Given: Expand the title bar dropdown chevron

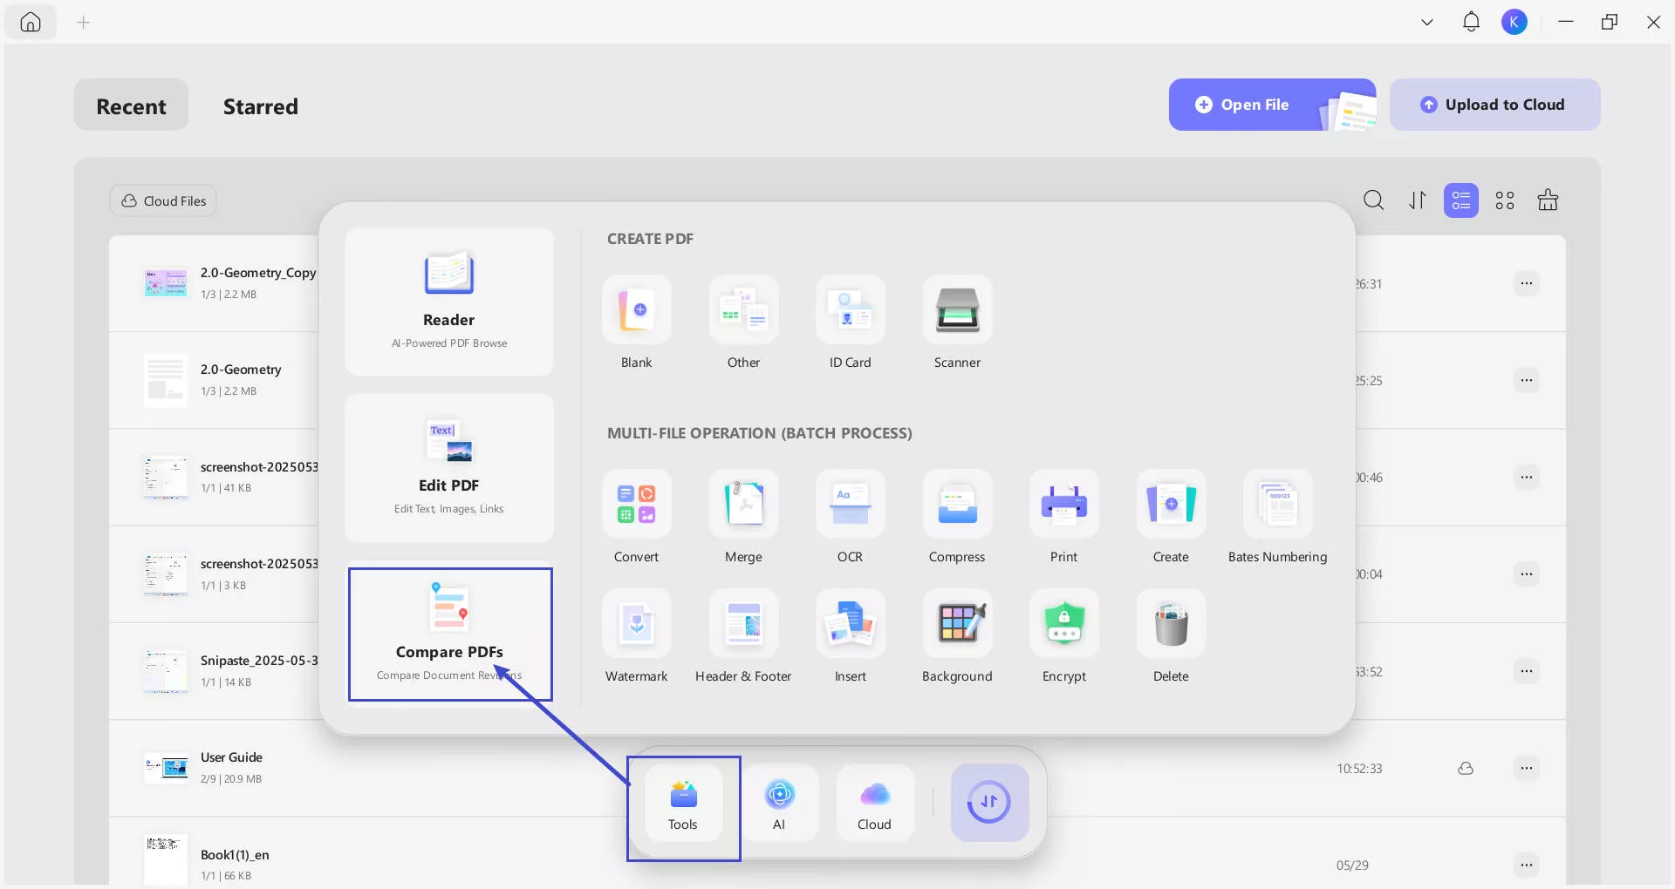Looking at the screenshot, I should 1427,22.
